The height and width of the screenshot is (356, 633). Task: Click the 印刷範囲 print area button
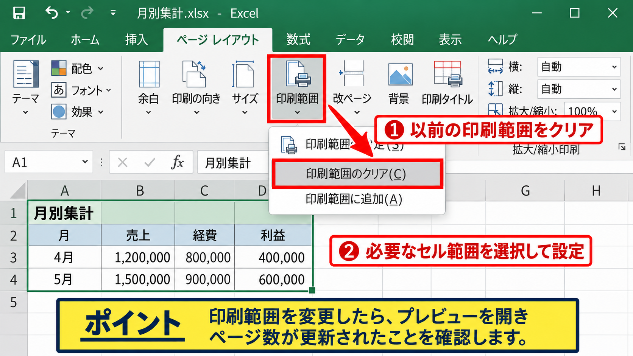297,89
